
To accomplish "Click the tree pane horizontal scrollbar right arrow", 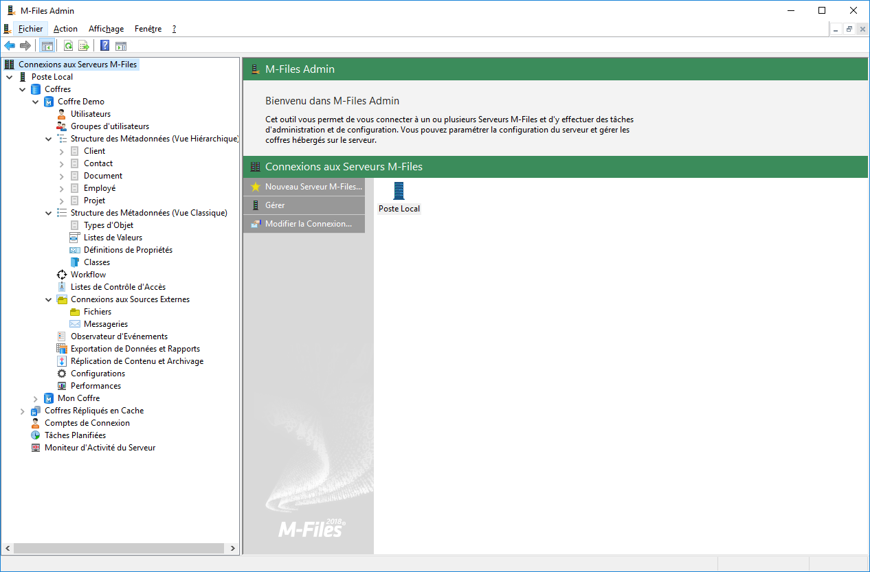I will point(233,549).
